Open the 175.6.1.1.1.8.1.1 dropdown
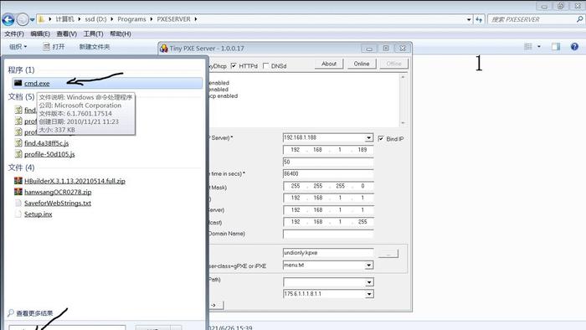Image resolution: width=586 pixels, height=330 pixels. pyautogui.click(x=369, y=294)
